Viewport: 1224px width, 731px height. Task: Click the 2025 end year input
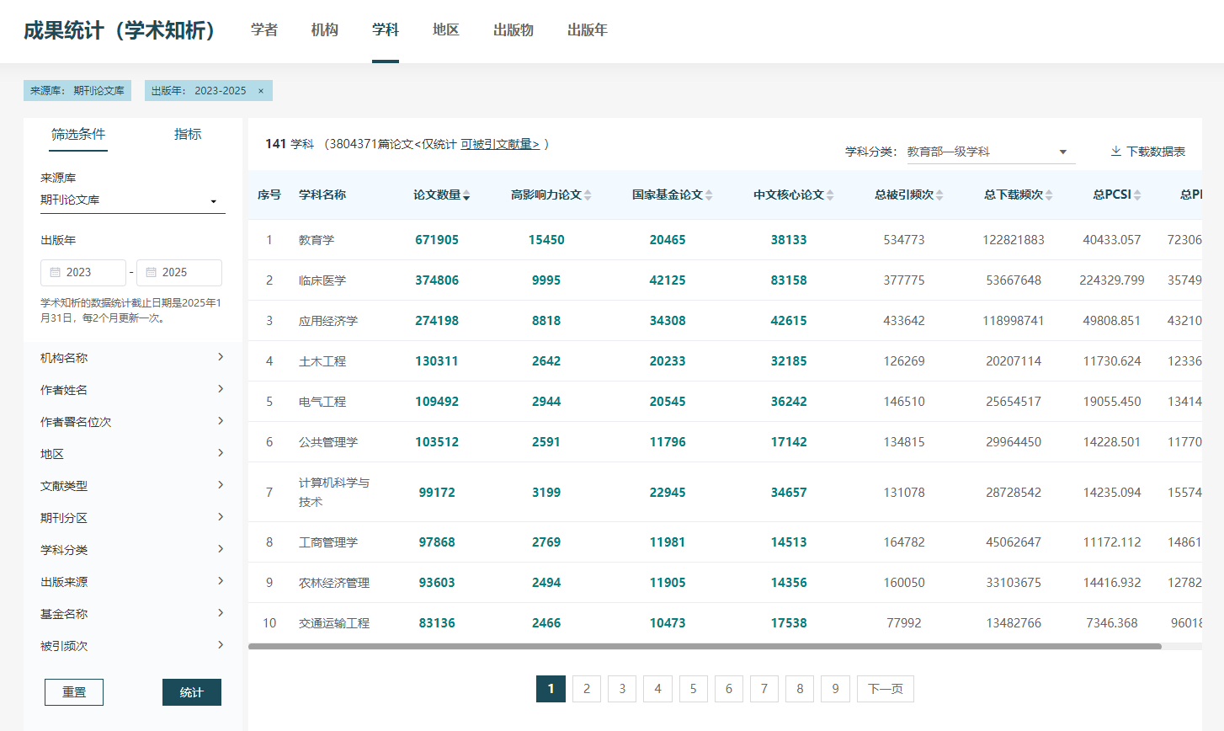point(179,273)
